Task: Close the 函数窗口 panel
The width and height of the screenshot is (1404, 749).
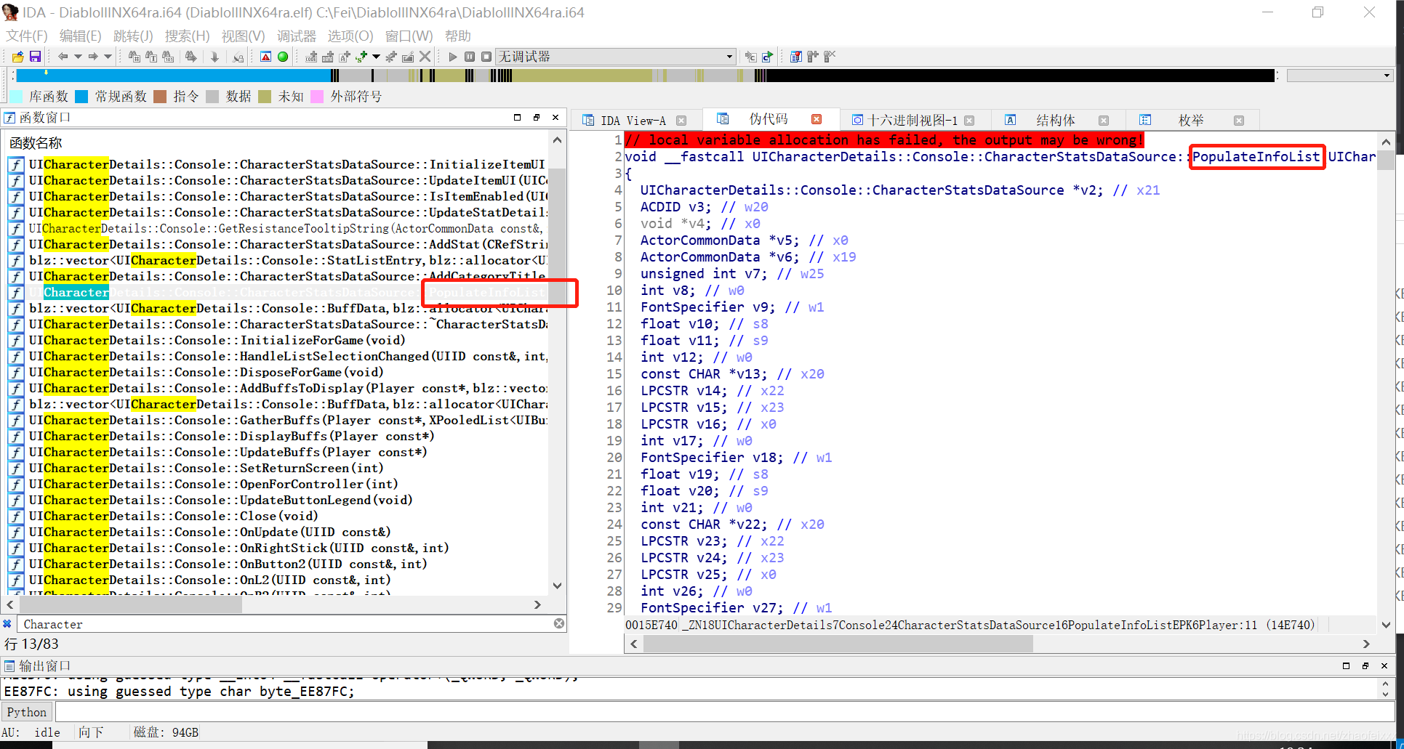Action: [555, 117]
